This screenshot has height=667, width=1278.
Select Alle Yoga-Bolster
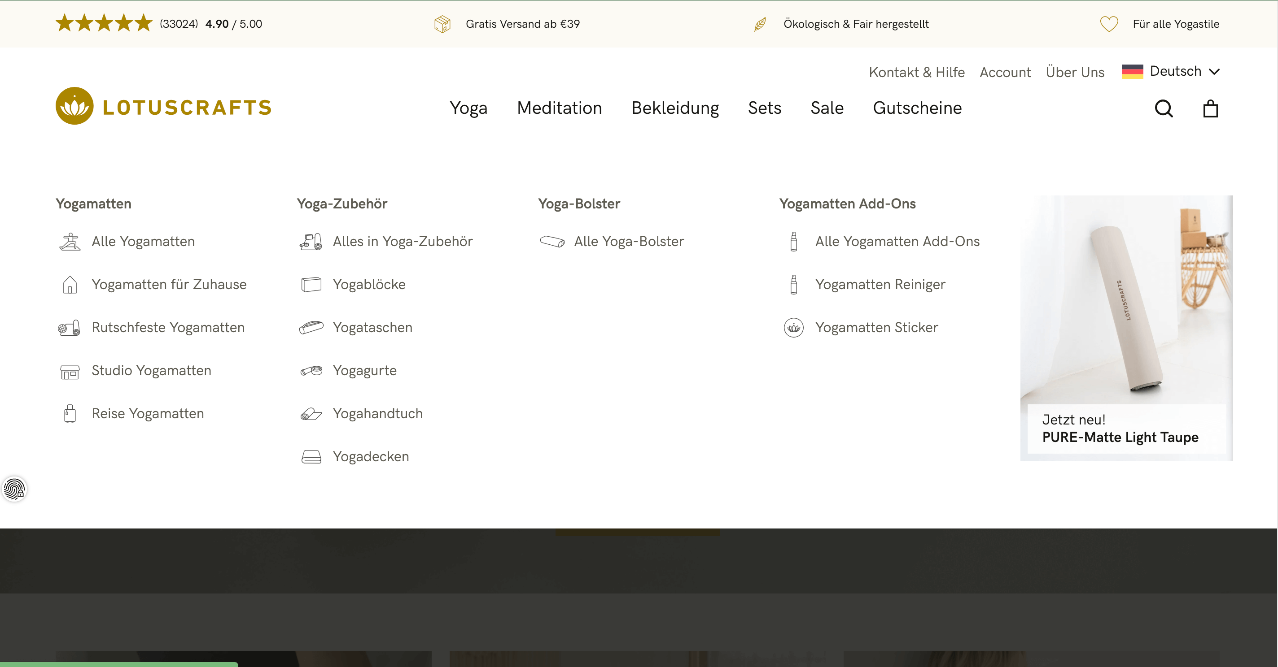629,241
